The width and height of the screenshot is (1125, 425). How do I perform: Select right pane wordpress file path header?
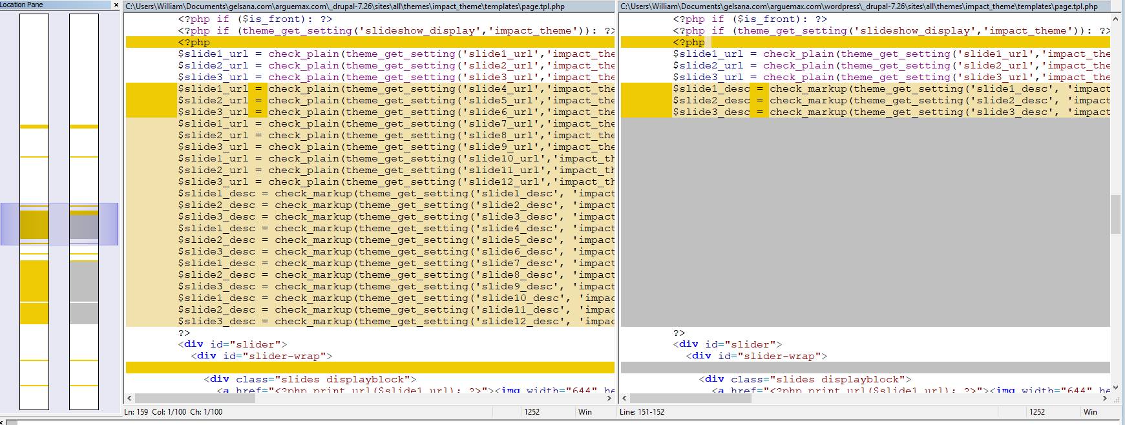click(x=864, y=6)
